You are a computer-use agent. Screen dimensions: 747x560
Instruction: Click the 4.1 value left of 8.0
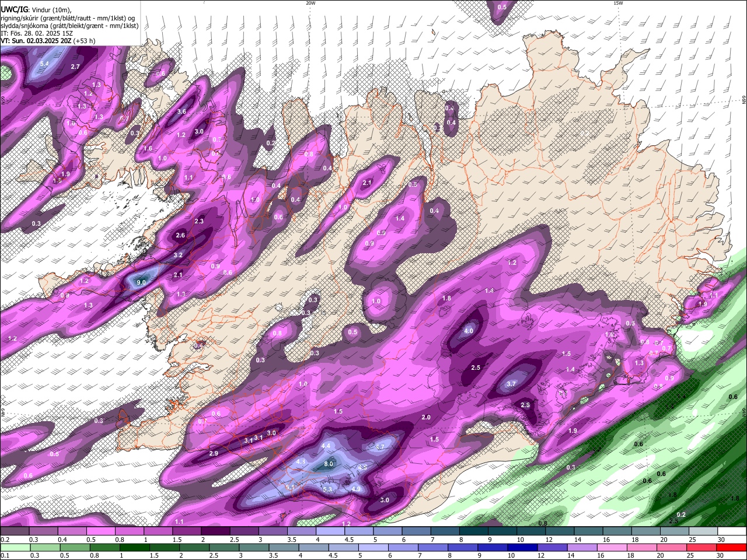tap(301, 461)
